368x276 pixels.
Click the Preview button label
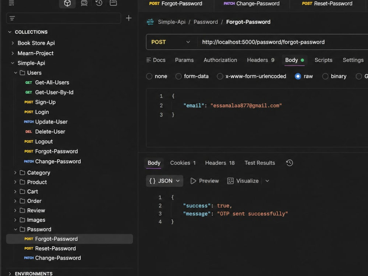coord(209,181)
